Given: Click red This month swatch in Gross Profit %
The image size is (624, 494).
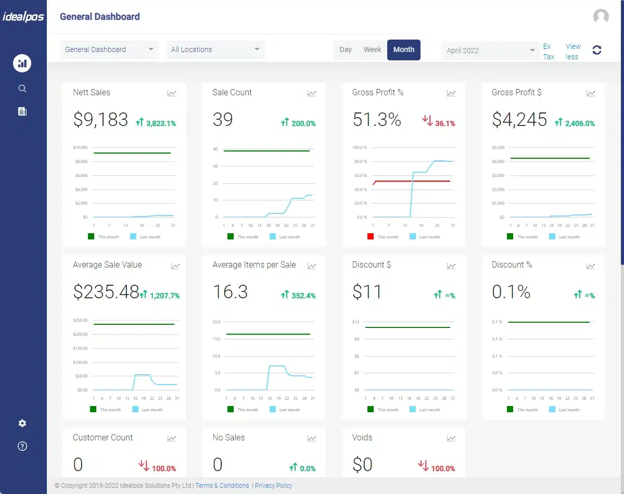Looking at the screenshot, I should (371, 236).
